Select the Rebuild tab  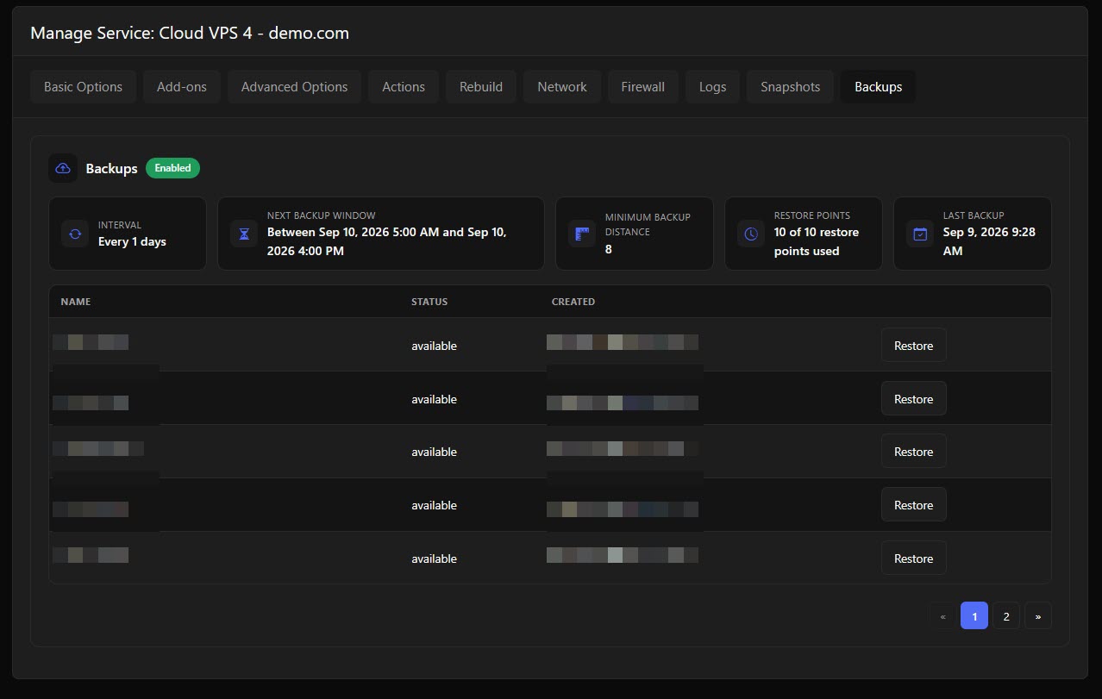coord(481,87)
